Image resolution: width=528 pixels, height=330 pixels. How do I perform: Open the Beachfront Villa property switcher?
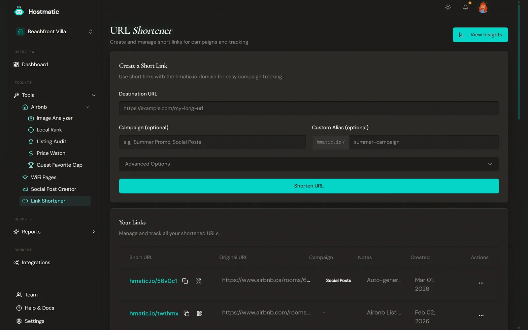(55, 32)
